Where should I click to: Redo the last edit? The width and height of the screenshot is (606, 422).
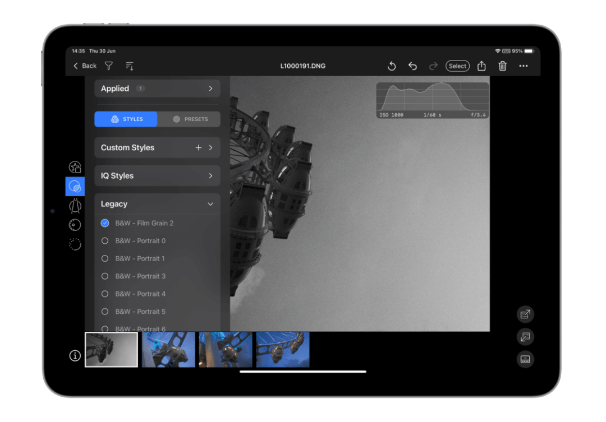433,66
